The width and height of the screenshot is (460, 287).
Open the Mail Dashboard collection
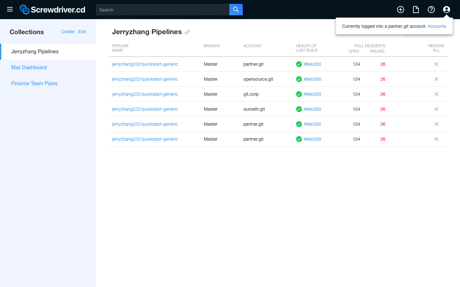point(29,68)
